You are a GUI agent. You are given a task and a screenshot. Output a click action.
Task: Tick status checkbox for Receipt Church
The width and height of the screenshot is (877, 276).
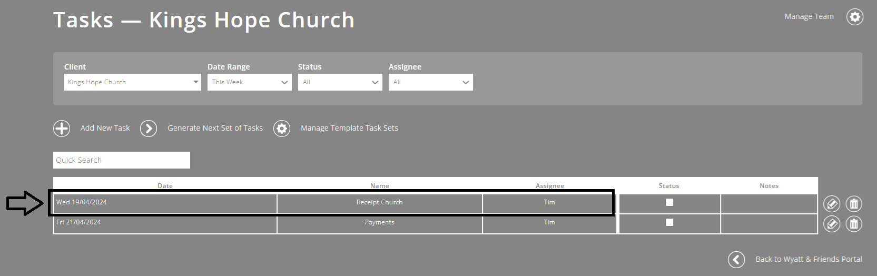(x=669, y=202)
